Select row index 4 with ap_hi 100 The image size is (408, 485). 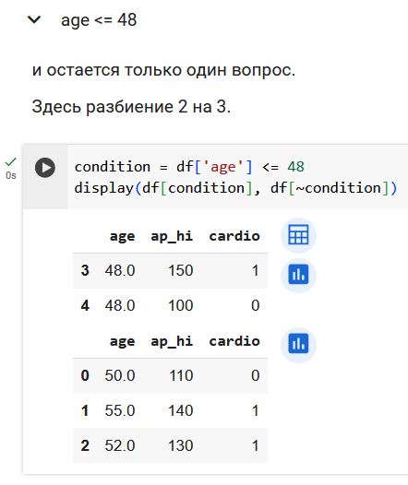[170, 305]
